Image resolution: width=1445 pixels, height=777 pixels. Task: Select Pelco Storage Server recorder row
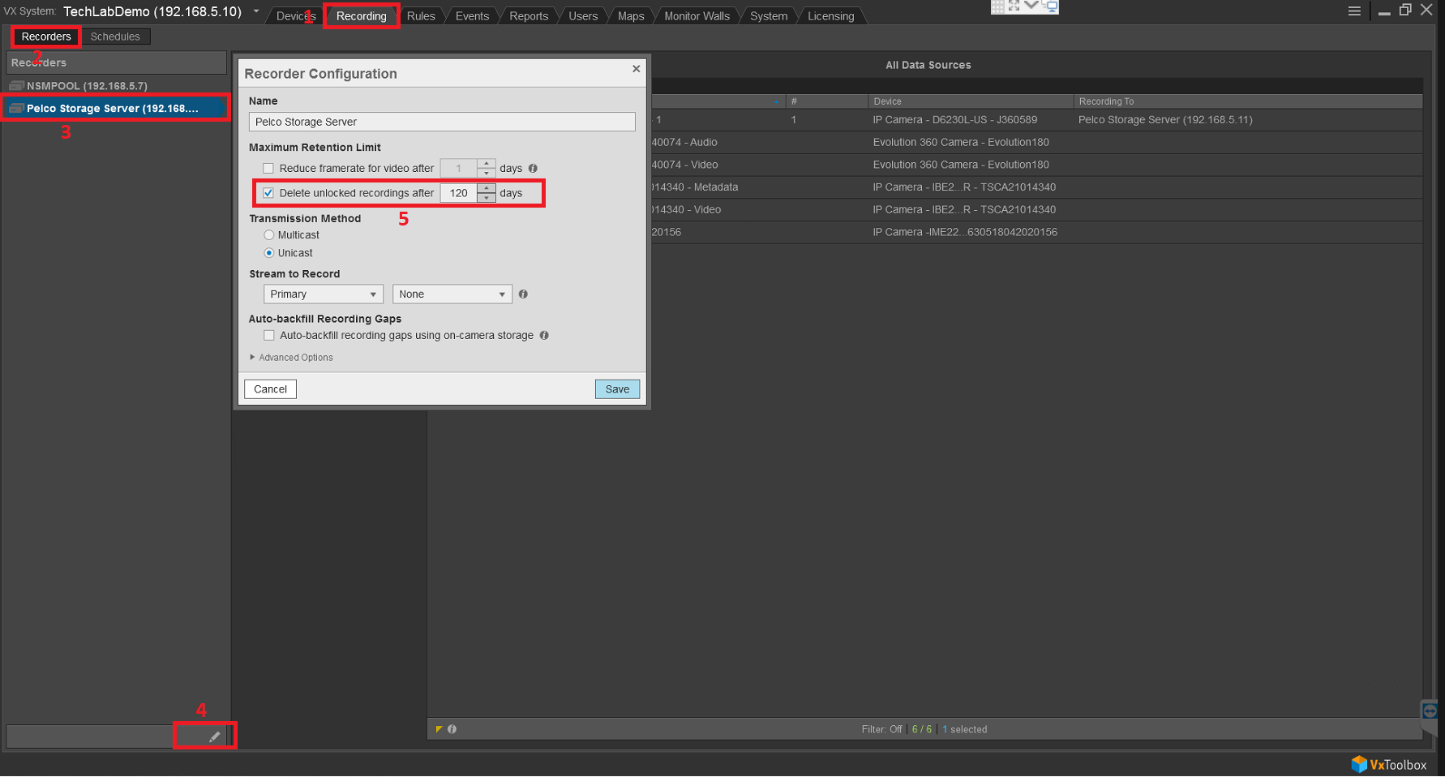(116, 108)
